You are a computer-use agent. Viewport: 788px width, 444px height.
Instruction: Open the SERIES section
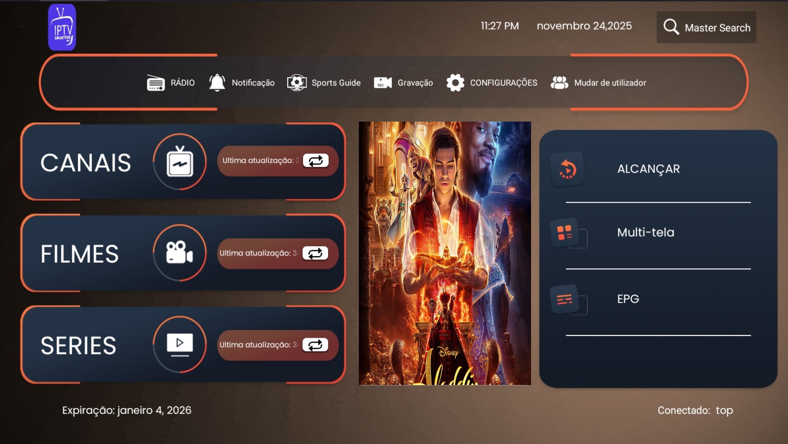(79, 345)
